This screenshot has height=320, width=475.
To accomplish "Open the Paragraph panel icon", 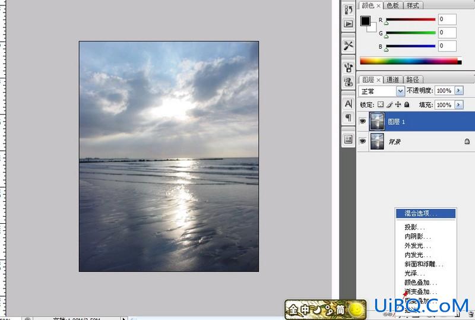I will tap(349, 118).
